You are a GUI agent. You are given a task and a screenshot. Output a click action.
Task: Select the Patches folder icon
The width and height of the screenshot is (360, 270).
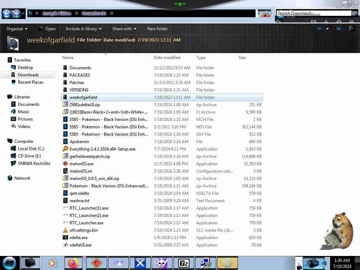[x=65, y=82]
